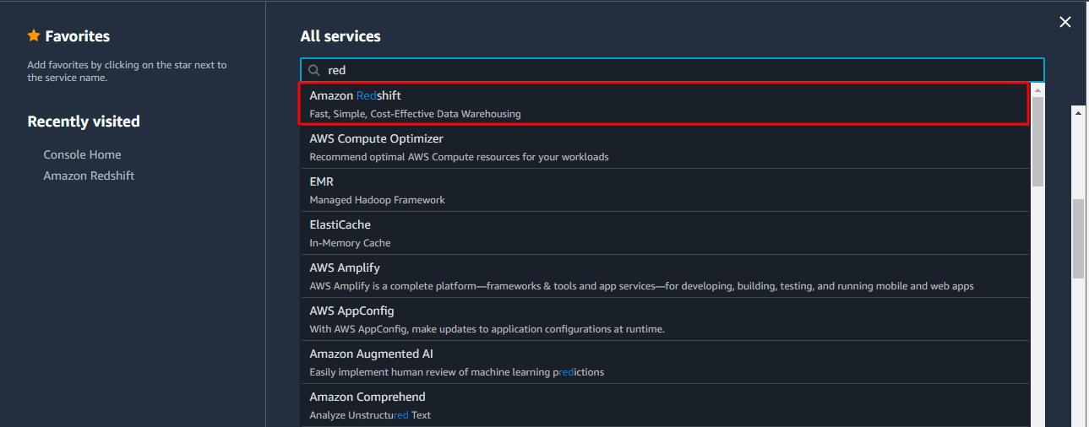Click 'Fast, Simple, Cost-Effective Data Warehousing' text
Screen dimensions: 1089x427
[415, 114]
